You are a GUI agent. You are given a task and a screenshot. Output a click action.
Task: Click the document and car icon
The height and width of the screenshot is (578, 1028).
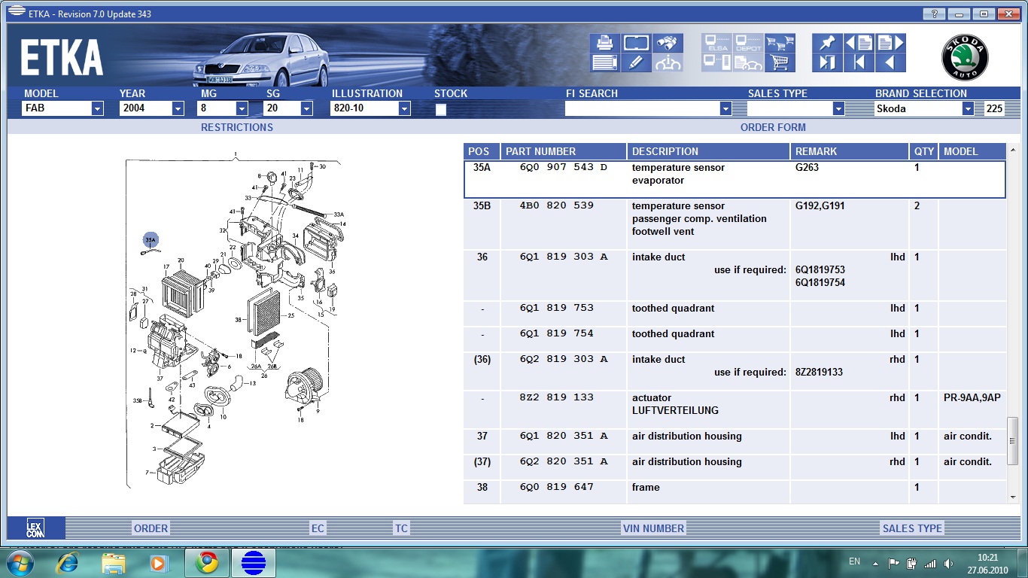point(748,63)
